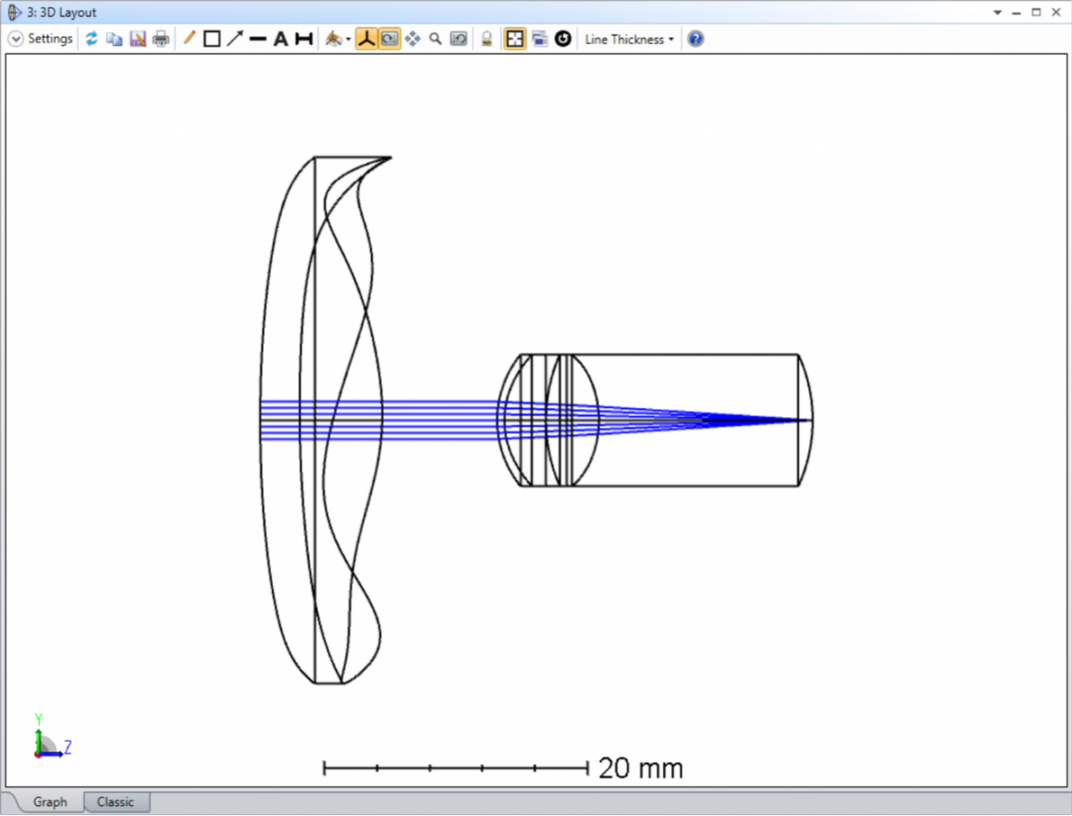1072x816 pixels.
Task: Click the spin animation record icon
Action: tap(563, 39)
